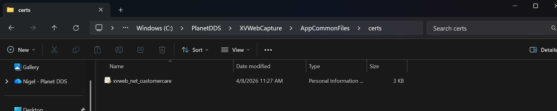
Task: Open the Sort options dropdown
Action: pos(195,50)
